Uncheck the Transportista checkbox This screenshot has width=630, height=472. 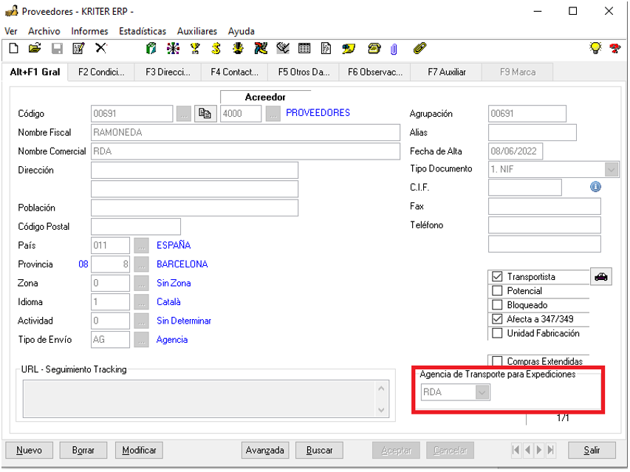tap(497, 277)
